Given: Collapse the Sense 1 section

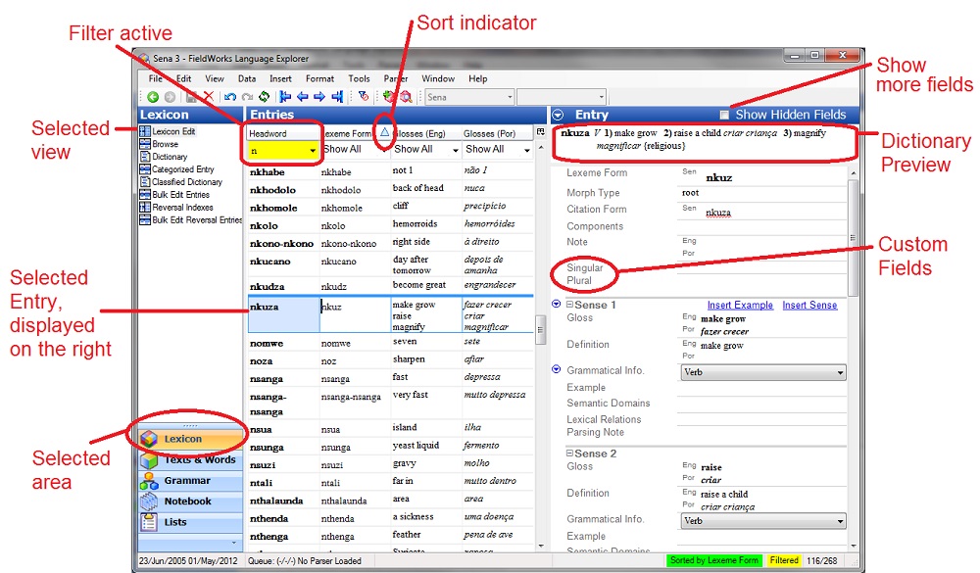Looking at the screenshot, I should (x=569, y=305).
